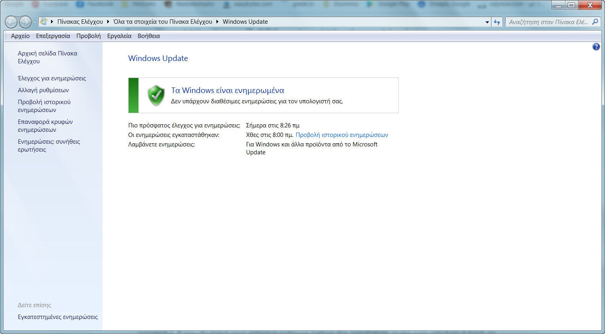Click the Back navigation arrow button
This screenshot has width=605, height=334.
pos(11,22)
